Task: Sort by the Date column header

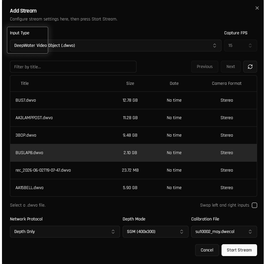Action: click(x=174, y=83)
